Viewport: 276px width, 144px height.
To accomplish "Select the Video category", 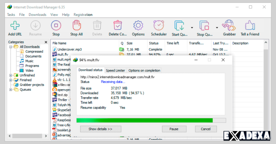I will tap(29, 70).
